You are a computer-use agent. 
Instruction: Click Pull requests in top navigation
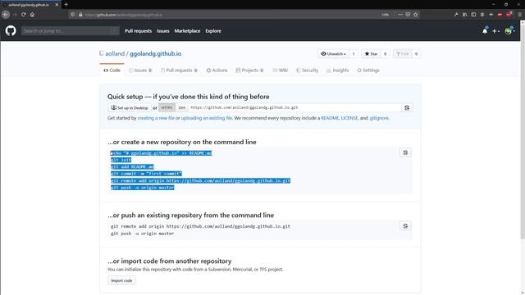tap(139, 31)
